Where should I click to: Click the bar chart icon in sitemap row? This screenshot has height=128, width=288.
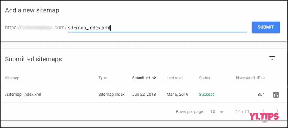tap(276, 95)
